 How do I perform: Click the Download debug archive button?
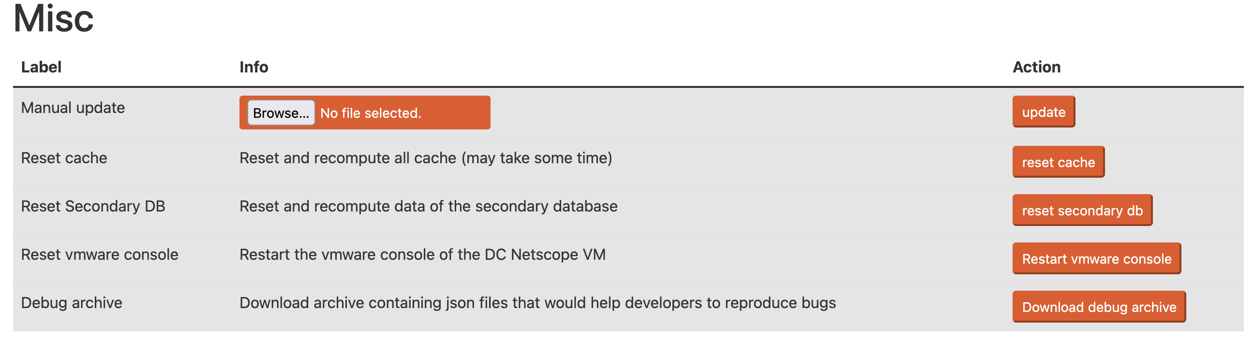click(1099, 307)
